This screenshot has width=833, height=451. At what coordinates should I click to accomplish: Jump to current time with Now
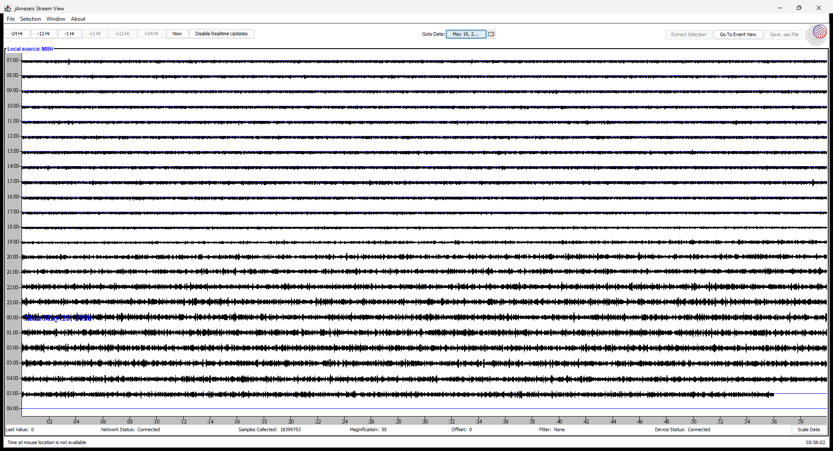coord(177,34)
